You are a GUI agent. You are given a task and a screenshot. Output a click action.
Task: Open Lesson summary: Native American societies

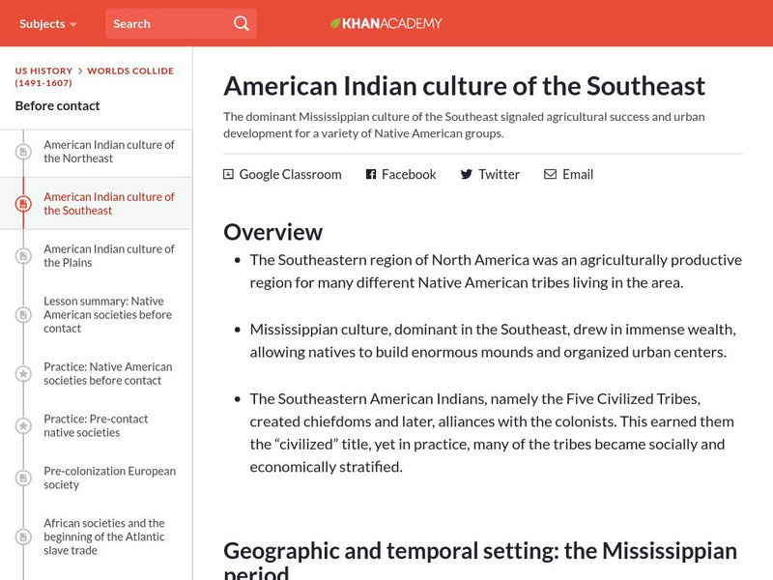(108, 314)
